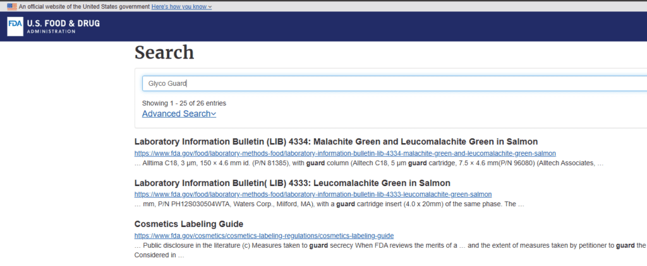Viewport: 647px width, 266px height.
Task: Click the Alltima C18 guard column snippet text
Action: (x=369, y=163)
